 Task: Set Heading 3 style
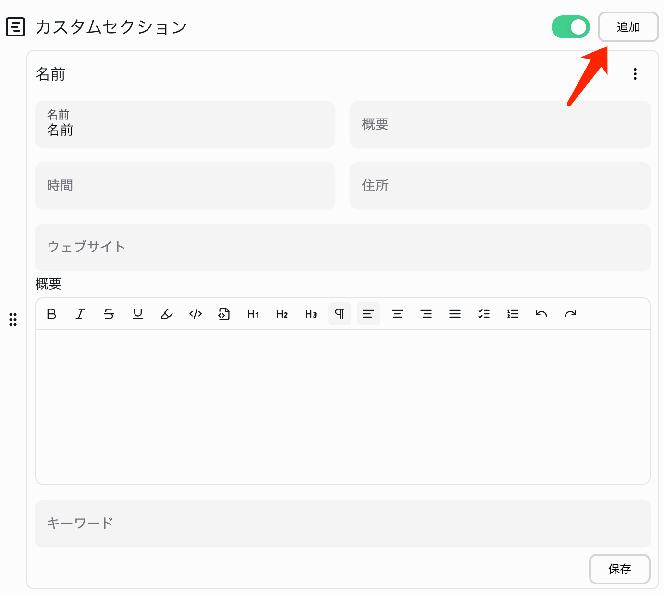(x=311, y=314)
